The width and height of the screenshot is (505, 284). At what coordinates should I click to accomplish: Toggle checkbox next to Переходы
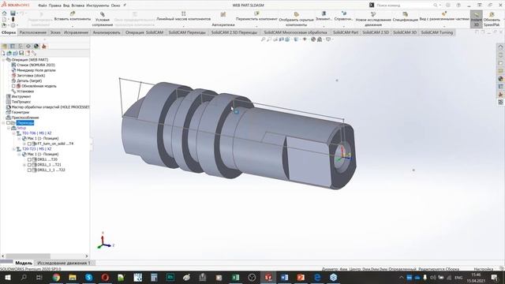pos(9,123)
